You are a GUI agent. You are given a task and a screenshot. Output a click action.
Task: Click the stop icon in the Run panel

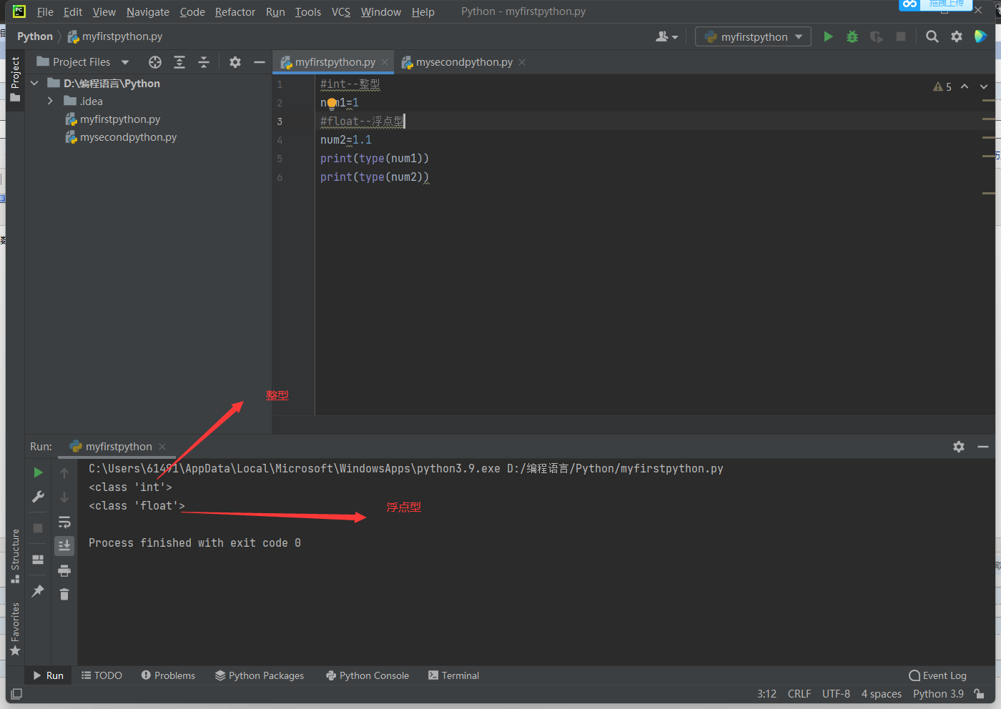39,528
